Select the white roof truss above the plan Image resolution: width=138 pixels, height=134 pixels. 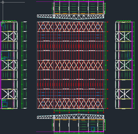click(x=71, y=17)
